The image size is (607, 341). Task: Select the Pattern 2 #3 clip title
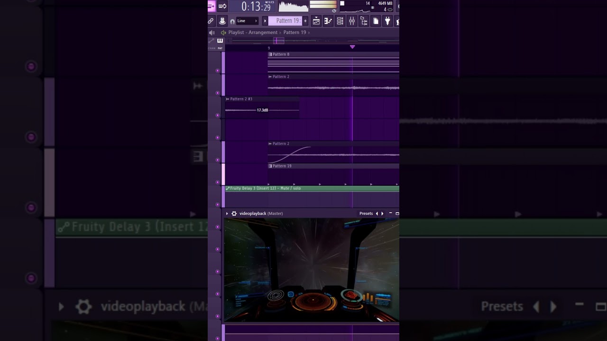pos(241,99)
